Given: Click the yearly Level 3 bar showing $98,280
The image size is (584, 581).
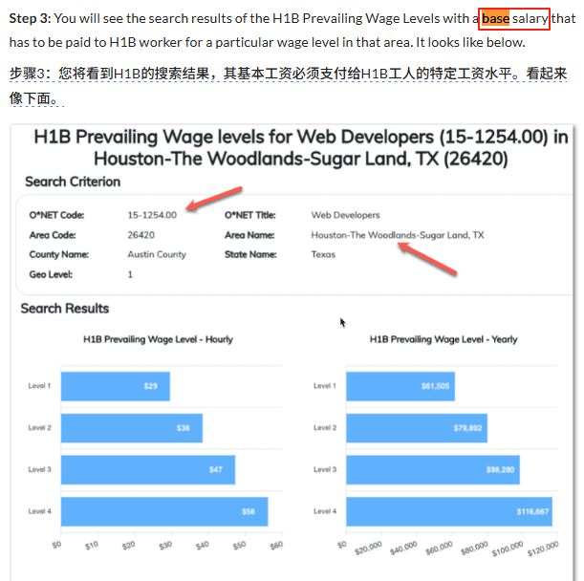Looking at the screenshot, I should [x=433, y=469].
